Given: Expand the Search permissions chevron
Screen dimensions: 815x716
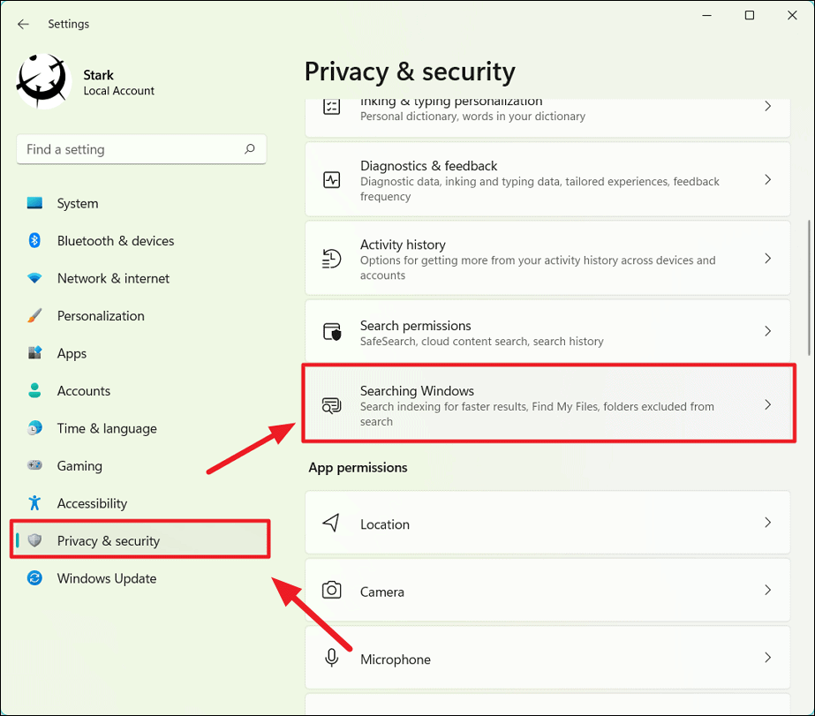Looking at the screenshot, I should tap(767, 331).
